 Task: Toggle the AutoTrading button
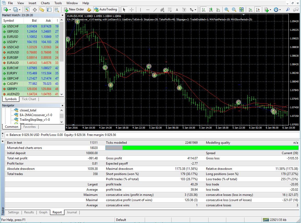click(x=105, y=9)
